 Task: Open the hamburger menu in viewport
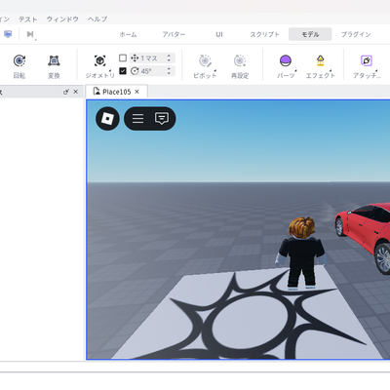coord(137,118)
